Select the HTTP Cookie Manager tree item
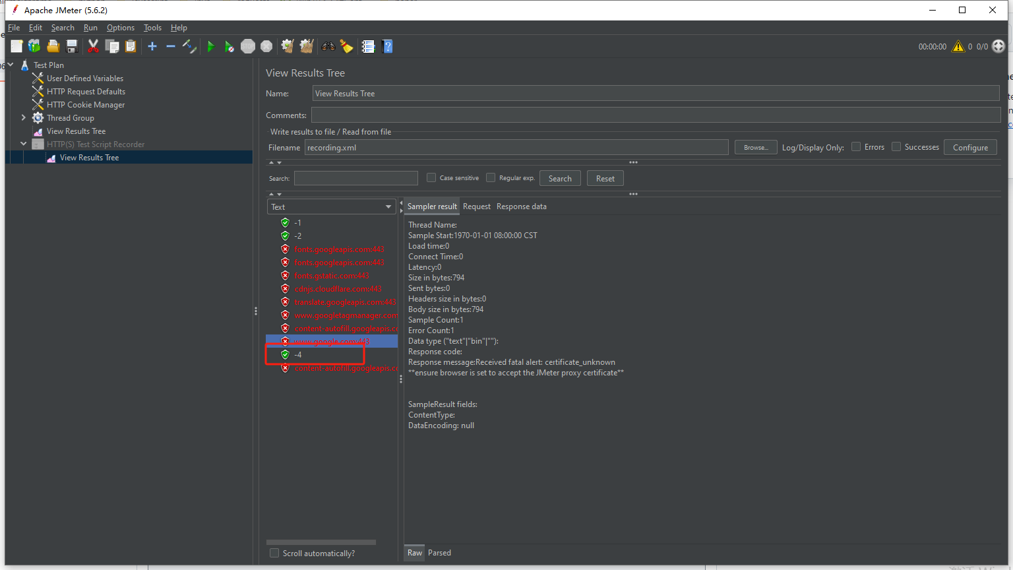 click(86, 104)
